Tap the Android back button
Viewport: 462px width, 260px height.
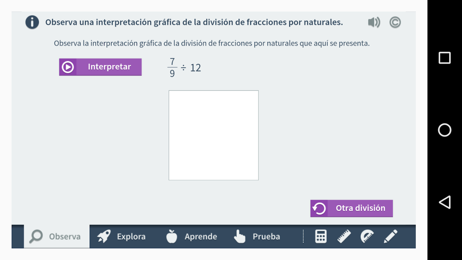tap(444, 202)
